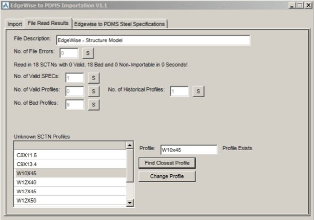Switch to File Read Results tab
314x220 pixels.
[x=48, y=23]
